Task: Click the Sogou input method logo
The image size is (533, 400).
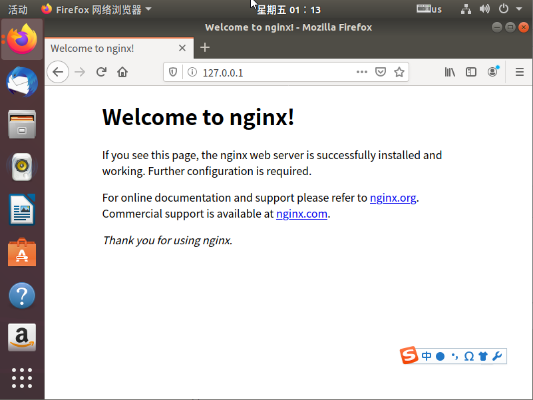Action: (410, 355)
